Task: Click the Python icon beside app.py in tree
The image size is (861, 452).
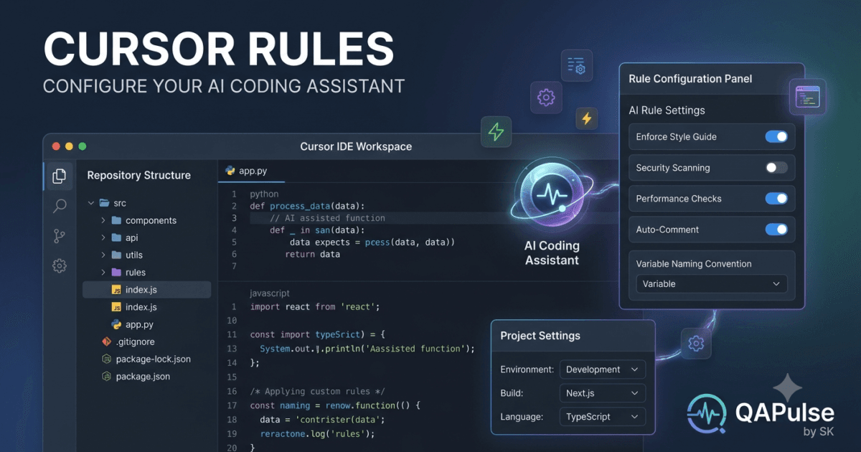Action: click(116, 324)
